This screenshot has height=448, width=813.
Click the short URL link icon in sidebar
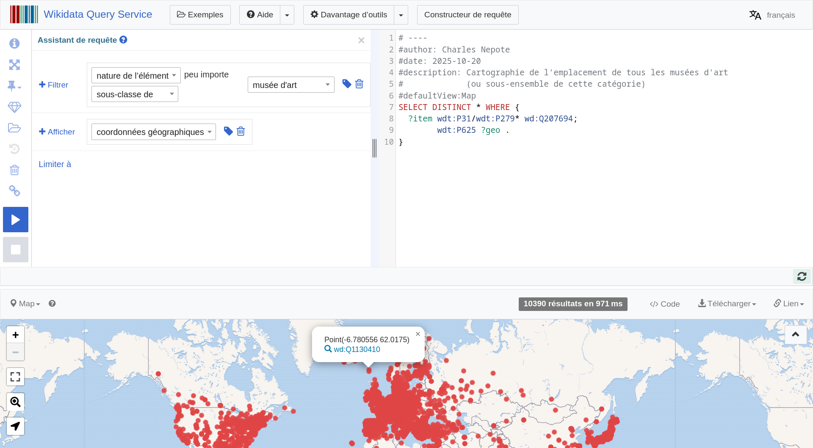[14, 191]
